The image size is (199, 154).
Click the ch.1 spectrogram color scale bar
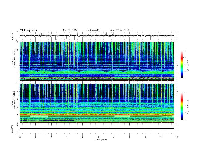coord(182,64)
